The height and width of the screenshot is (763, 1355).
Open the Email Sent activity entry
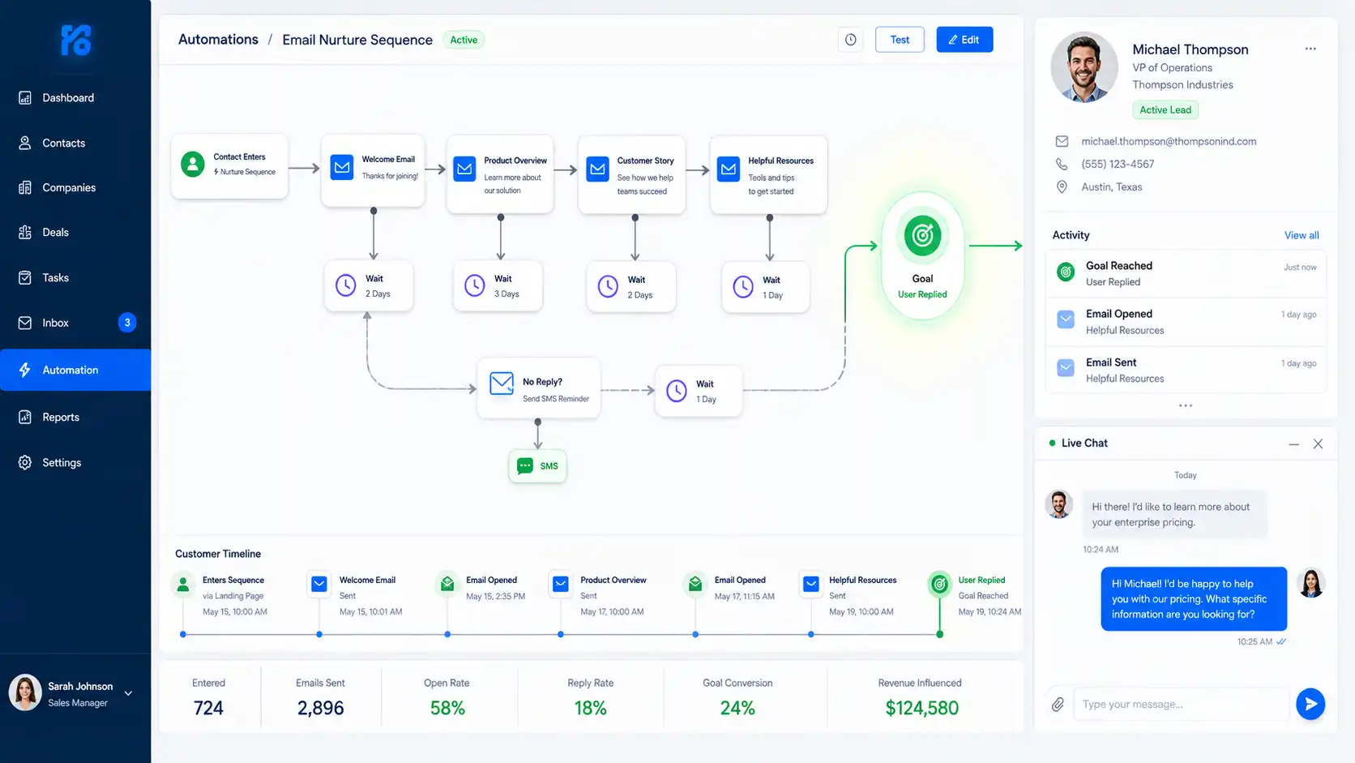1186,370
